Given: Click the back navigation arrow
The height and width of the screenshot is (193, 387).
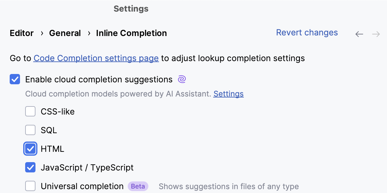Looking at the screenshot, I should coord(359,34).
